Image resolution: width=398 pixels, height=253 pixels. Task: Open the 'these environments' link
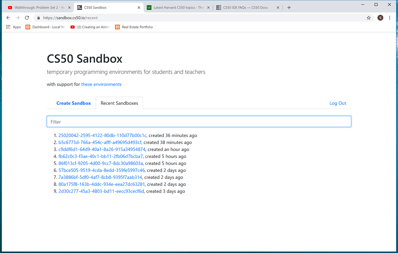tap(101, 84)
